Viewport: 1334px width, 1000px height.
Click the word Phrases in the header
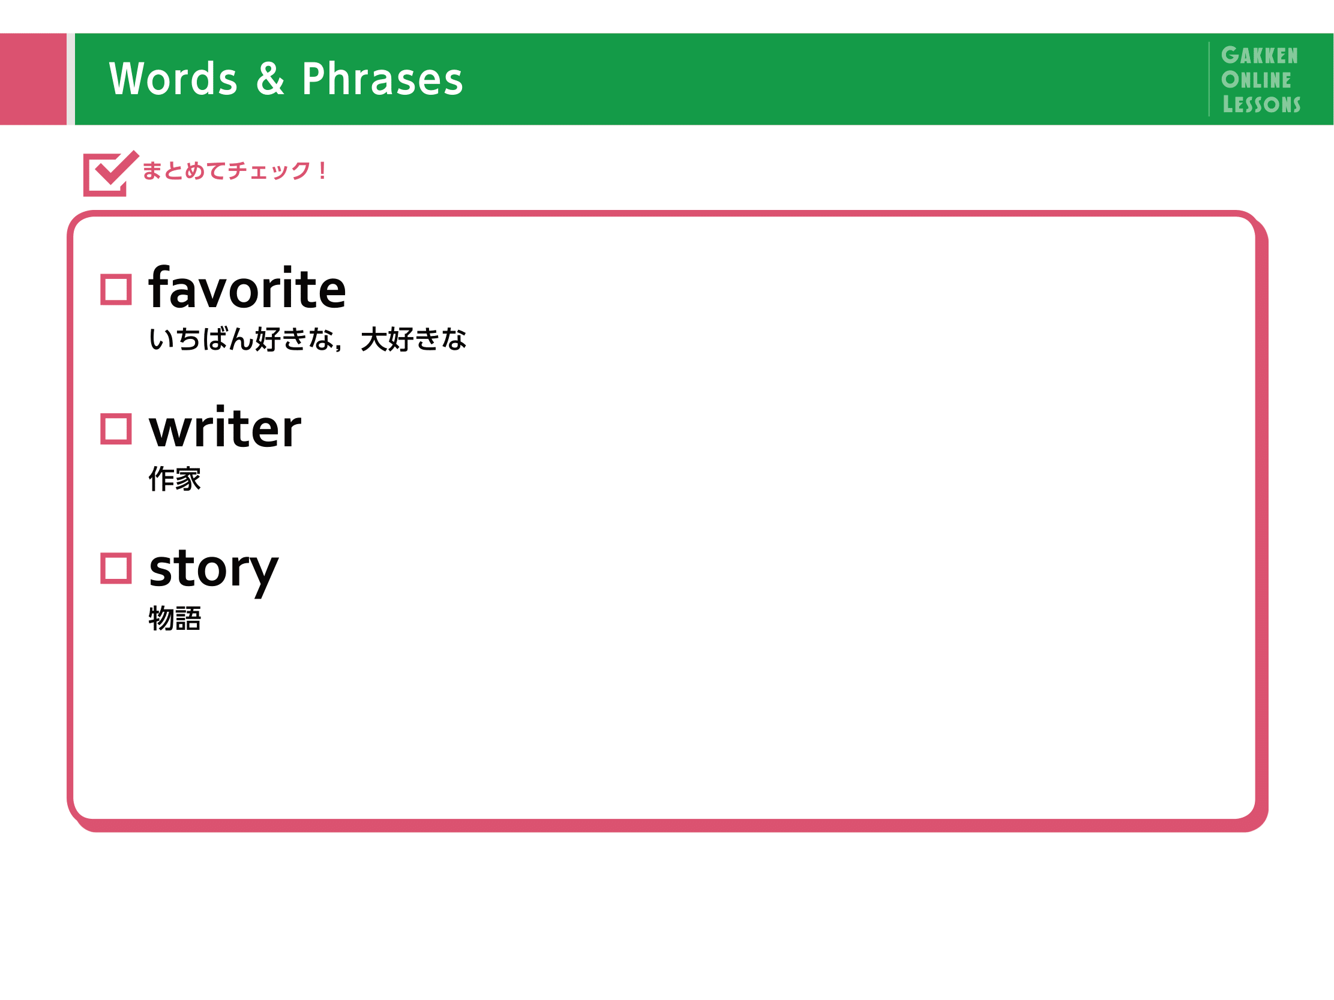[382, 79]
